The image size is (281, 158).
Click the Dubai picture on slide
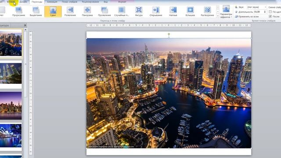pos(169,93)
